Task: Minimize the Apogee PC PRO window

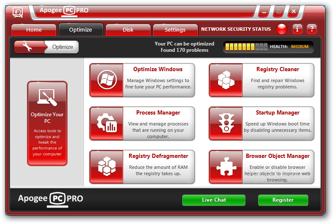Action: click(x=264, y=12)
